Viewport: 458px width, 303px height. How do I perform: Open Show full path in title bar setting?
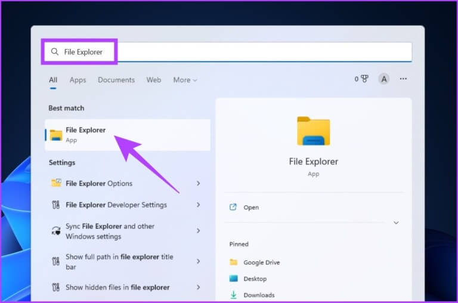[128, 262]
